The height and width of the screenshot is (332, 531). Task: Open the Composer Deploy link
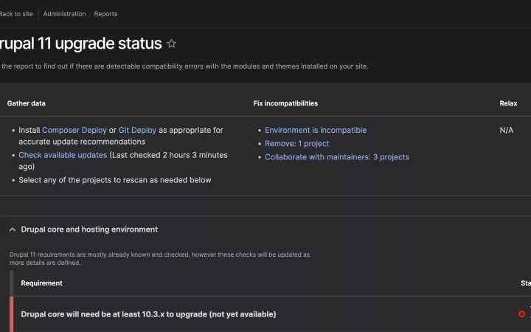(x=74, y=130)
